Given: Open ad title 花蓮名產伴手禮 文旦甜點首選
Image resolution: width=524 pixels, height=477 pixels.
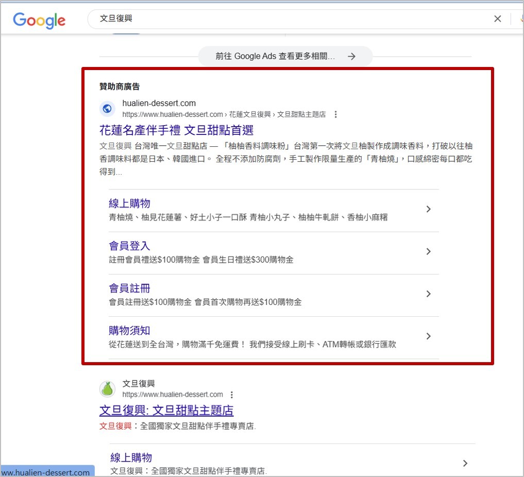Looking at the screenshot, I should (x=176, y=130).
